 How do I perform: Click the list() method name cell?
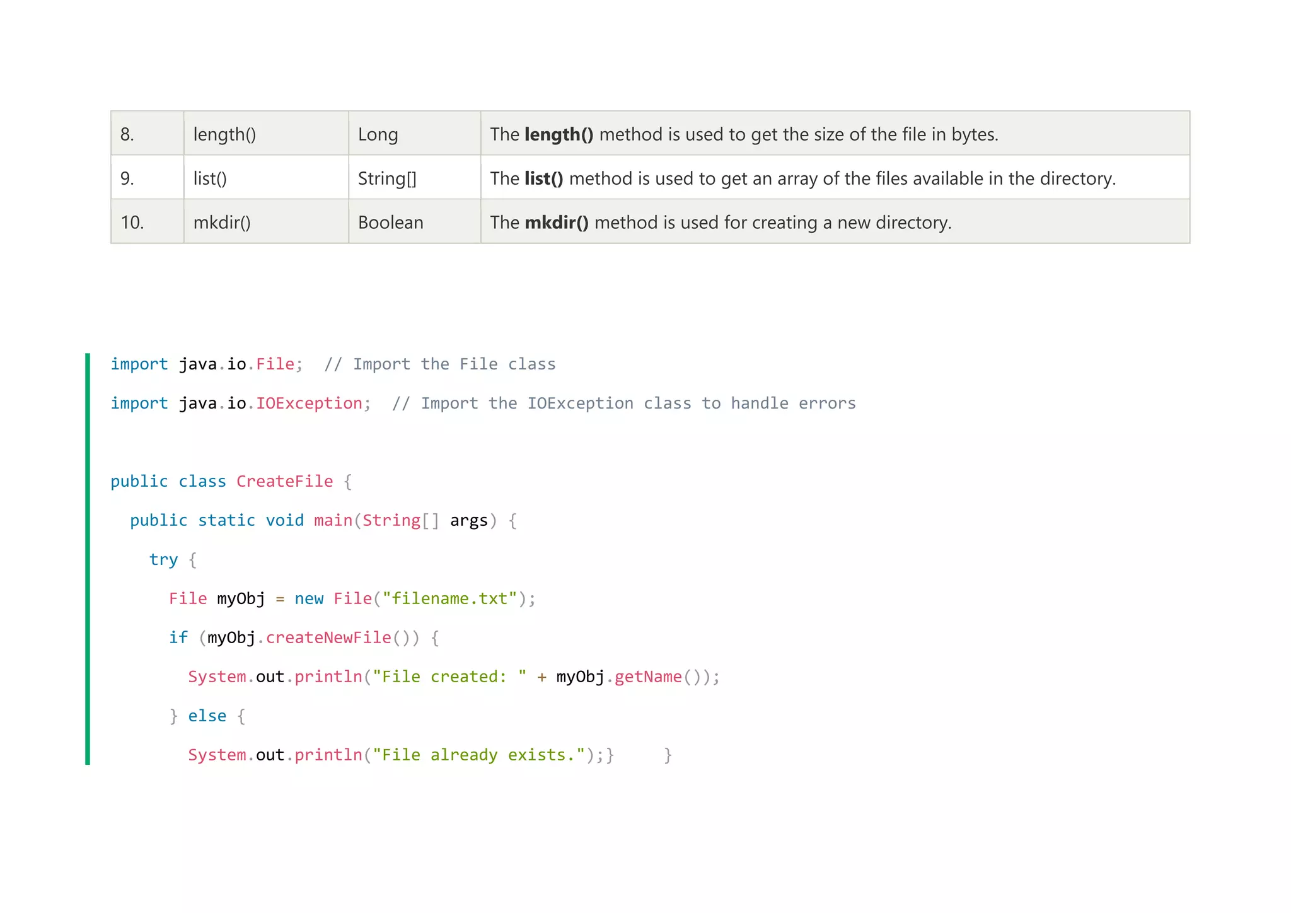(x=210, y=178)
